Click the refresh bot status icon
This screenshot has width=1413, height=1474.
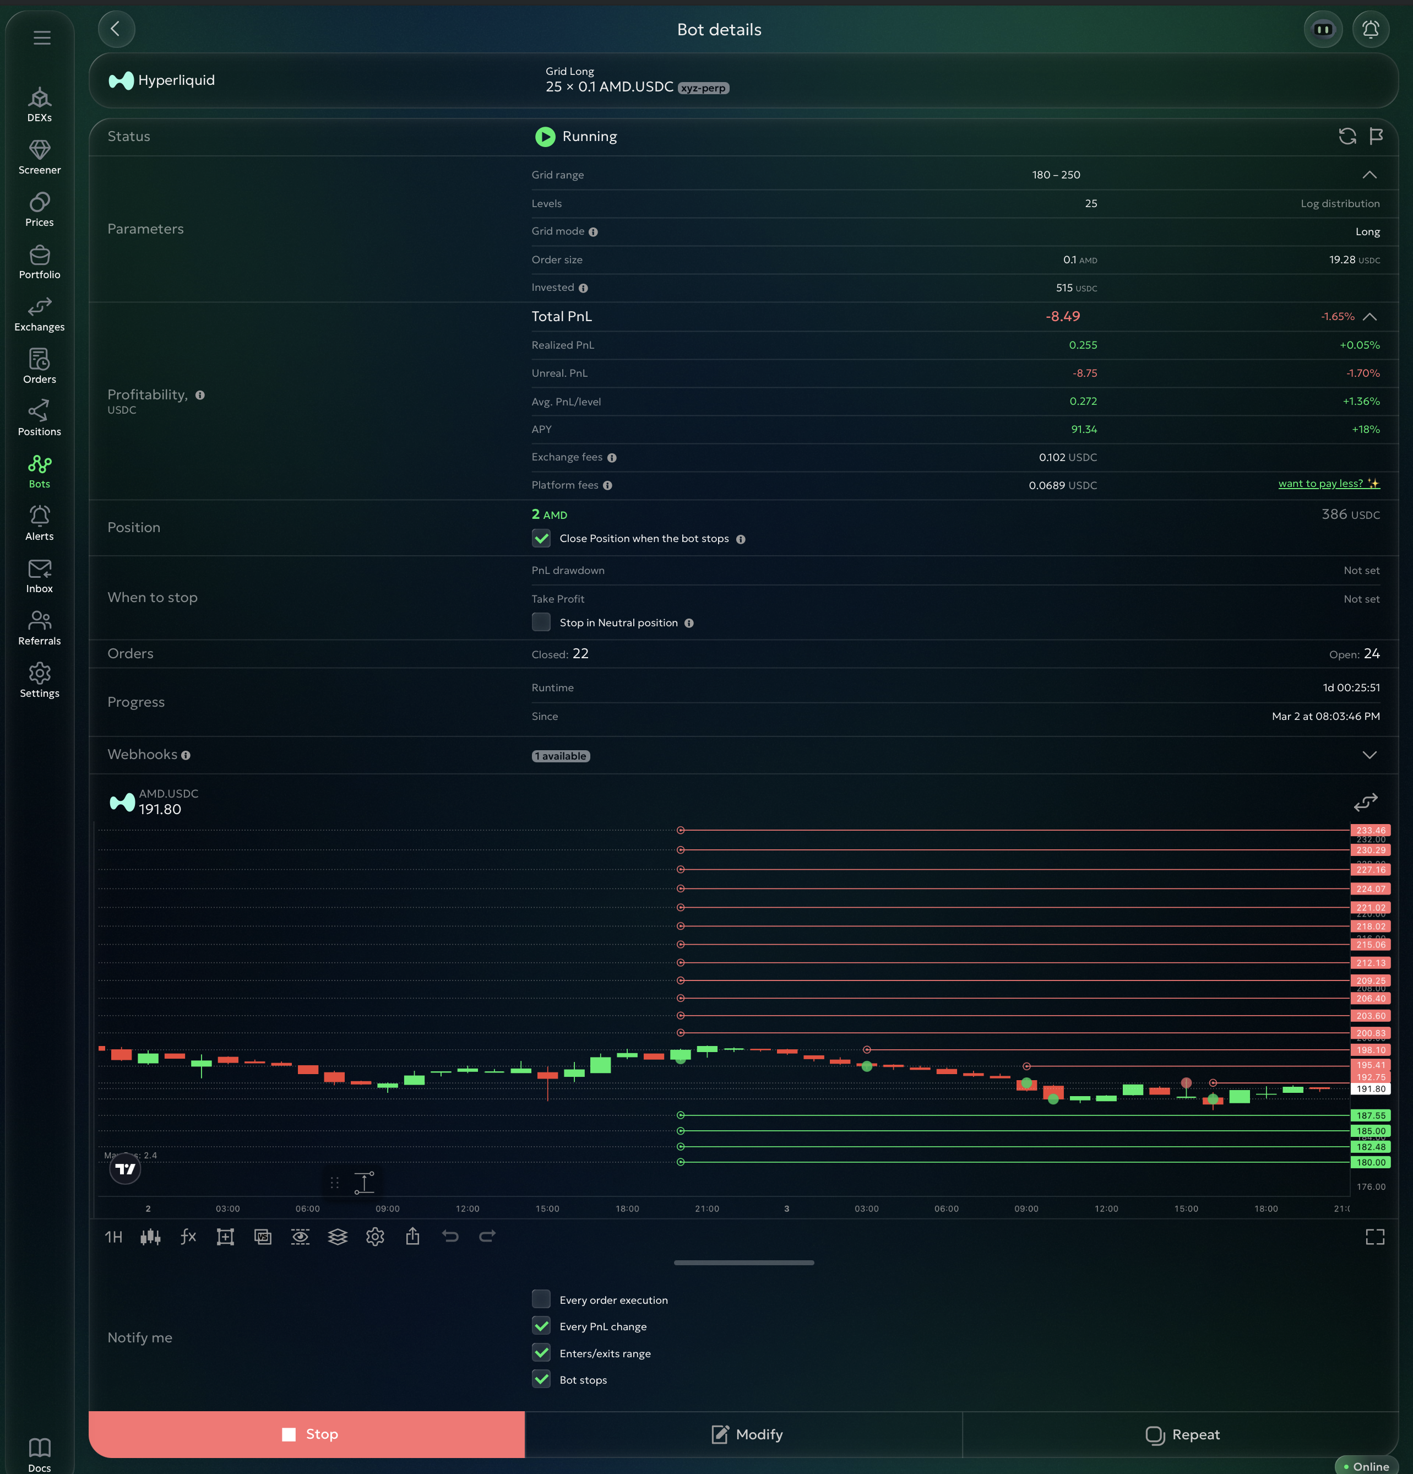(x=1347, y=136)
